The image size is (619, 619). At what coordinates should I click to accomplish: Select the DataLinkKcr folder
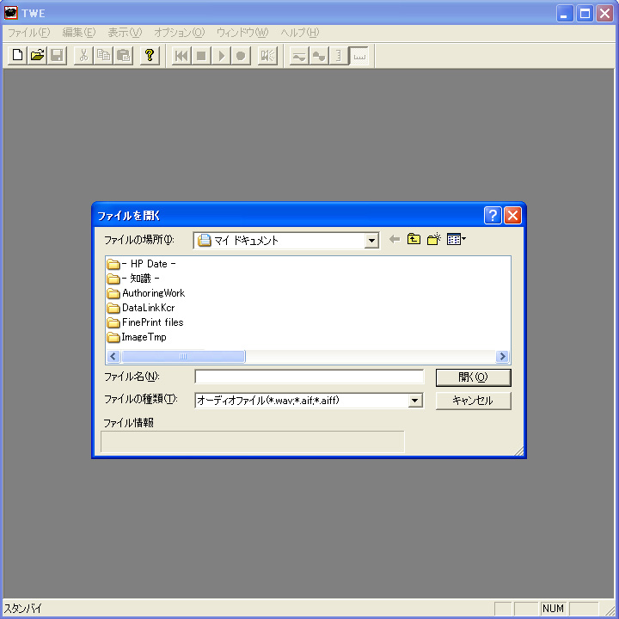pyautogui.click(x=141, y=308)
